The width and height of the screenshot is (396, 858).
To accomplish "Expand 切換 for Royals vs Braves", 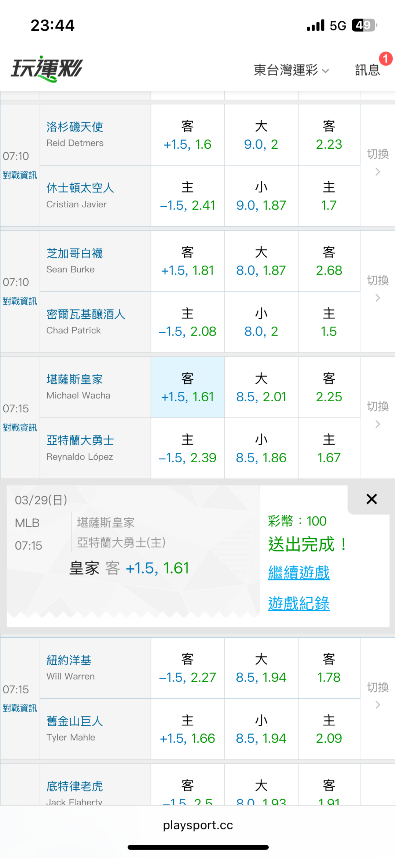I will point(378,414).
